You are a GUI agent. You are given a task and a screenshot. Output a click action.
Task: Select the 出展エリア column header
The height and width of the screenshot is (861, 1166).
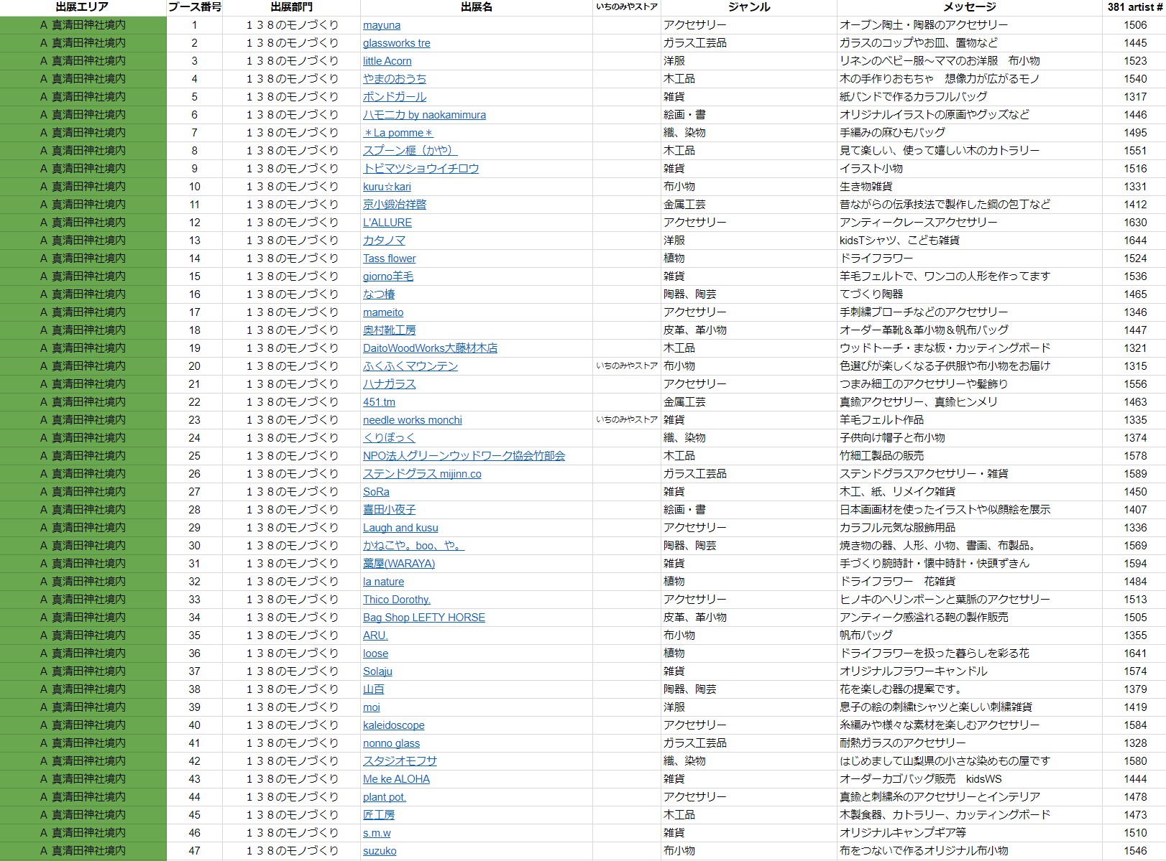click(x=83, y=7)
